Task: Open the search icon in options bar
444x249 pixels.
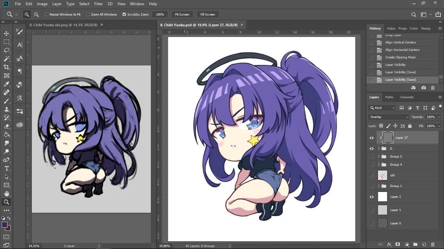Action: coord(414,15)
